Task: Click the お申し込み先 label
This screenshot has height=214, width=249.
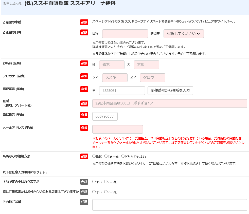Action: [x=13, y=3]
